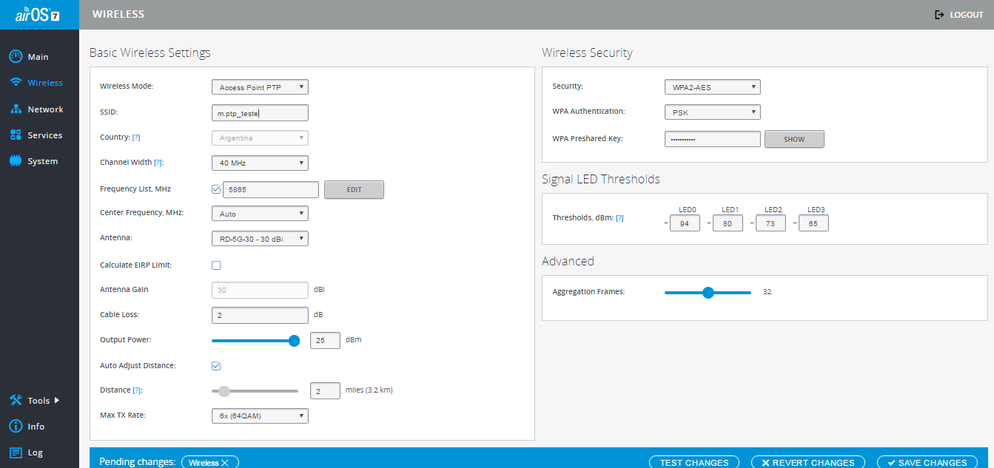The image size is (994, 468).
Task: Click the WPA Preshared Key field
Action: (x=713, y=139)
